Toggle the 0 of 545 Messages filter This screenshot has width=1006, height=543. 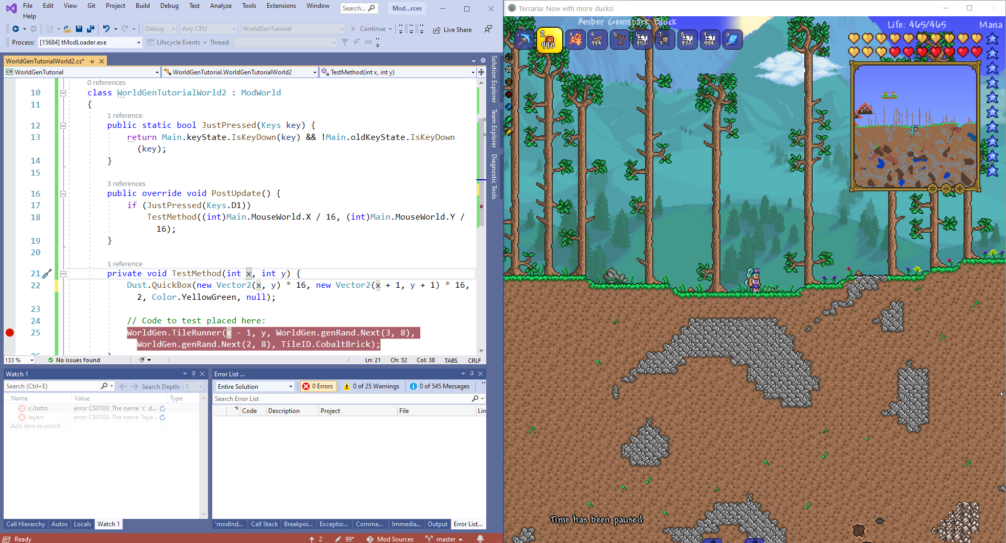coord(440,386)
